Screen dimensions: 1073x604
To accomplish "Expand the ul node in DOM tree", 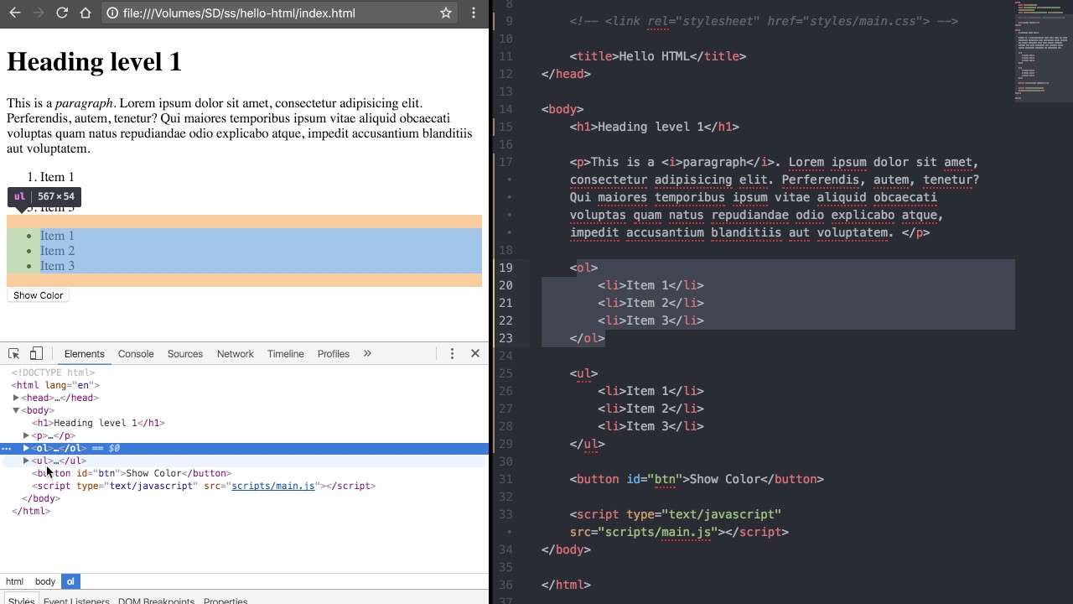I will (26, 461).
